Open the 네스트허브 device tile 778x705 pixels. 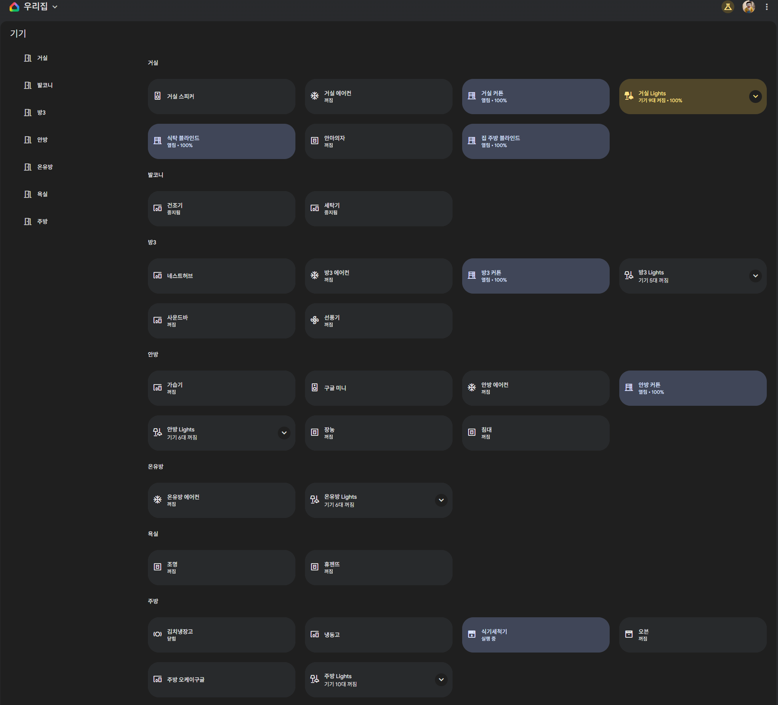(221, 276)
